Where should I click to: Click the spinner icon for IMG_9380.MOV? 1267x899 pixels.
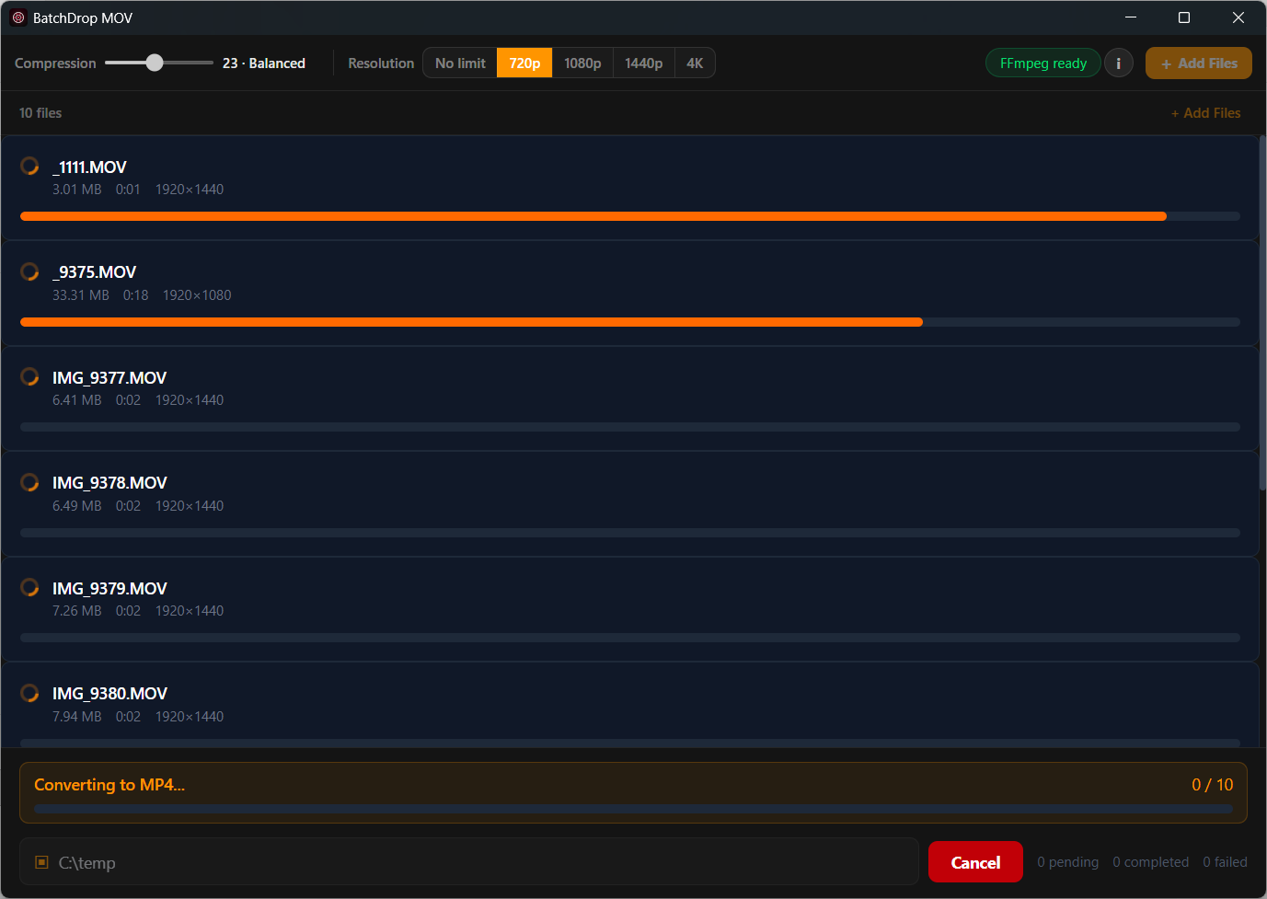pos(29,693)
